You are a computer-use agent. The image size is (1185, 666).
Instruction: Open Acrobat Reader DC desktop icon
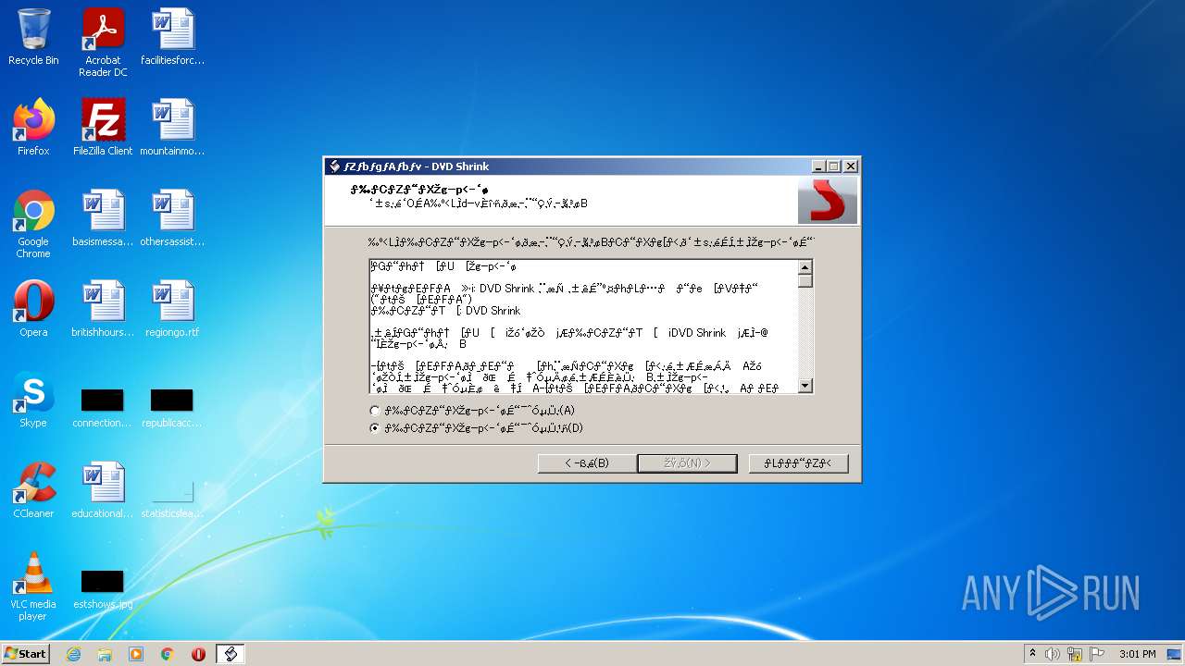[x=103, y=43]
